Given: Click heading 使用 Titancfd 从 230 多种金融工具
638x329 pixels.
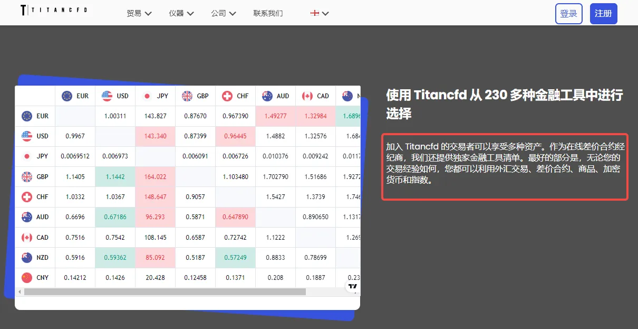Looking at the screenshot, I should point(505,104).
